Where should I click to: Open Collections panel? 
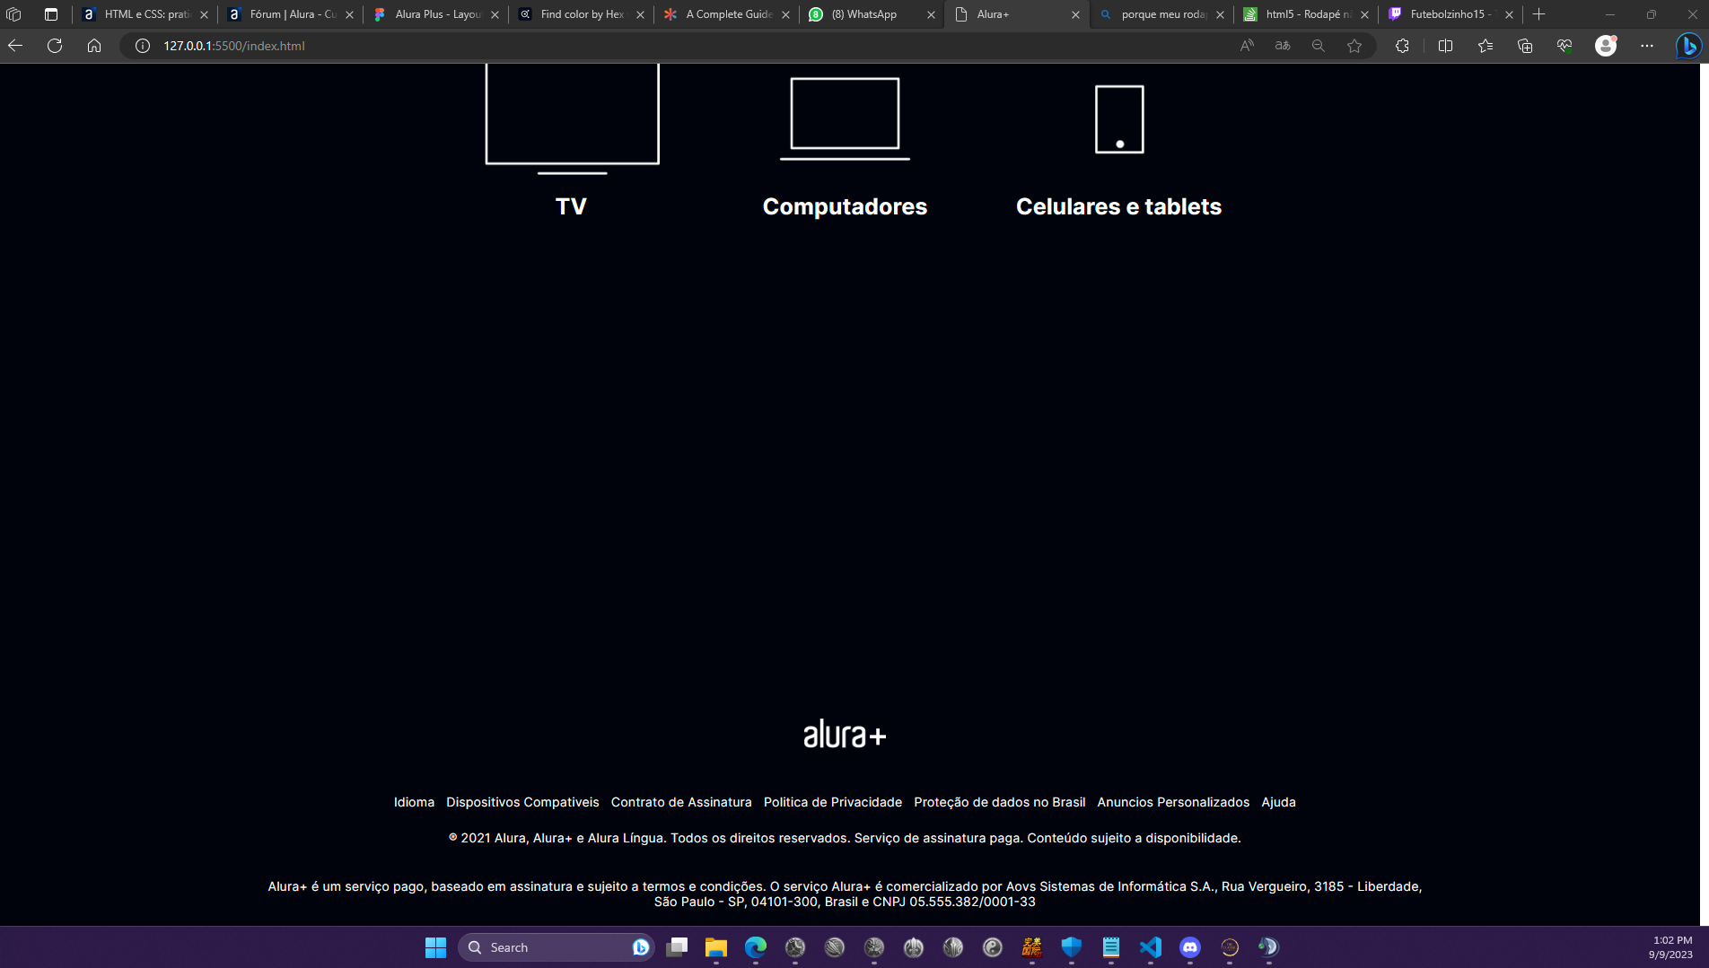point(1525,46)
